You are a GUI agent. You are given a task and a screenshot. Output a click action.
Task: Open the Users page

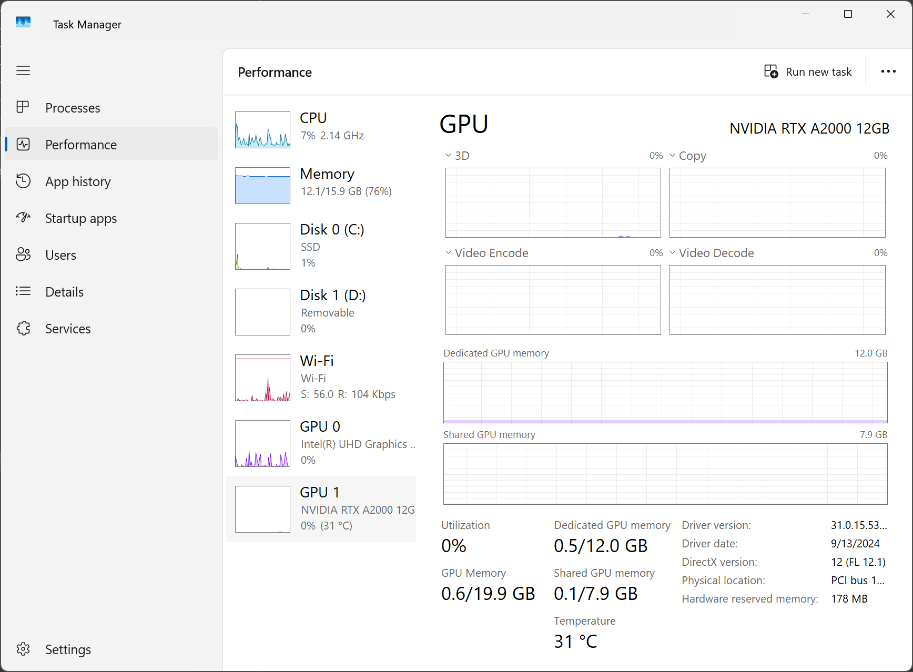tap(111, 254)
